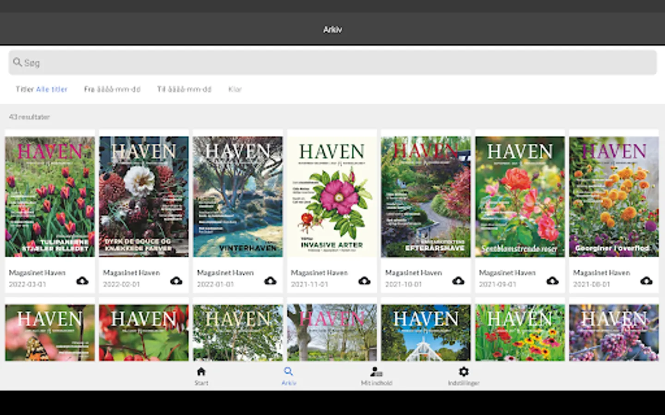Open the green tree cover in second row
The image size is (665, 415).
coord(238,332)
